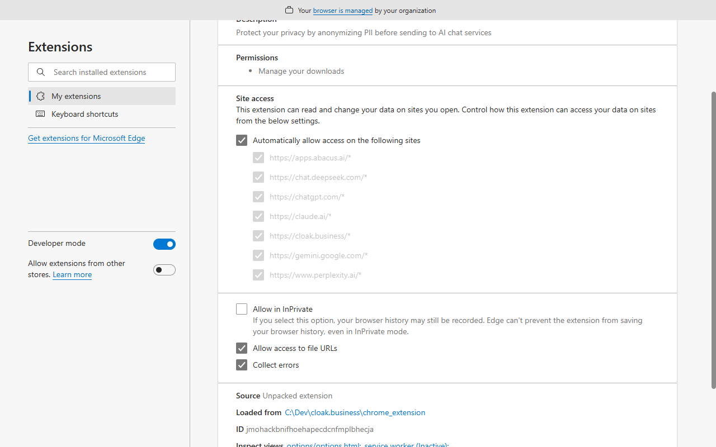Click the claude.ai site access checkbox
Screen dimensions: 716x447
point(258,216)
